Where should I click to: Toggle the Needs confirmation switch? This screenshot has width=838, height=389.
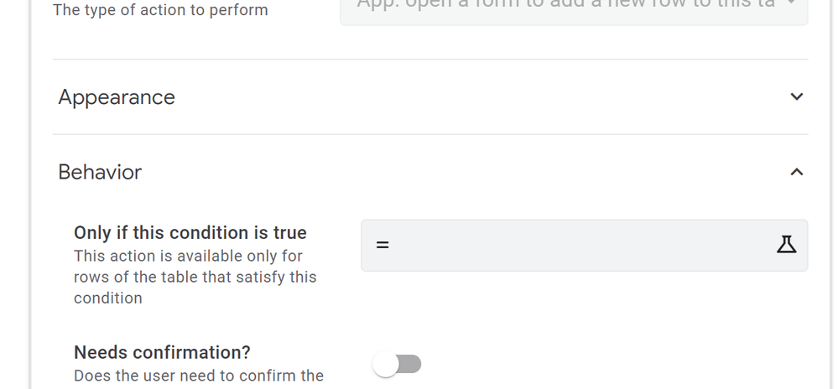point(397,365)
